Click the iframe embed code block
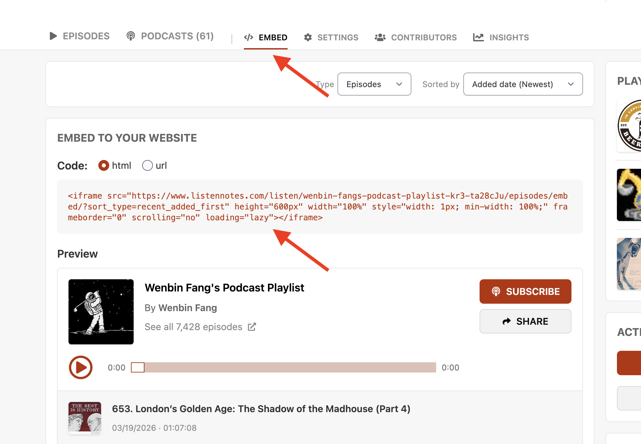Screen dimensions: 641x444 320,207
